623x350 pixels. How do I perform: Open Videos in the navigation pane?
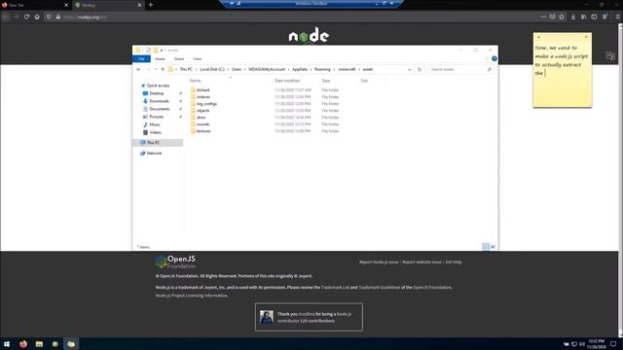[155, 132]
